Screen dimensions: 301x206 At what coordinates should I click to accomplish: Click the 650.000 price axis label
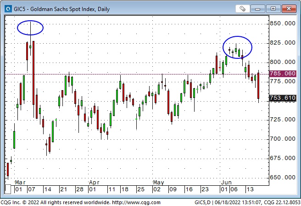[x=283, y=177]
